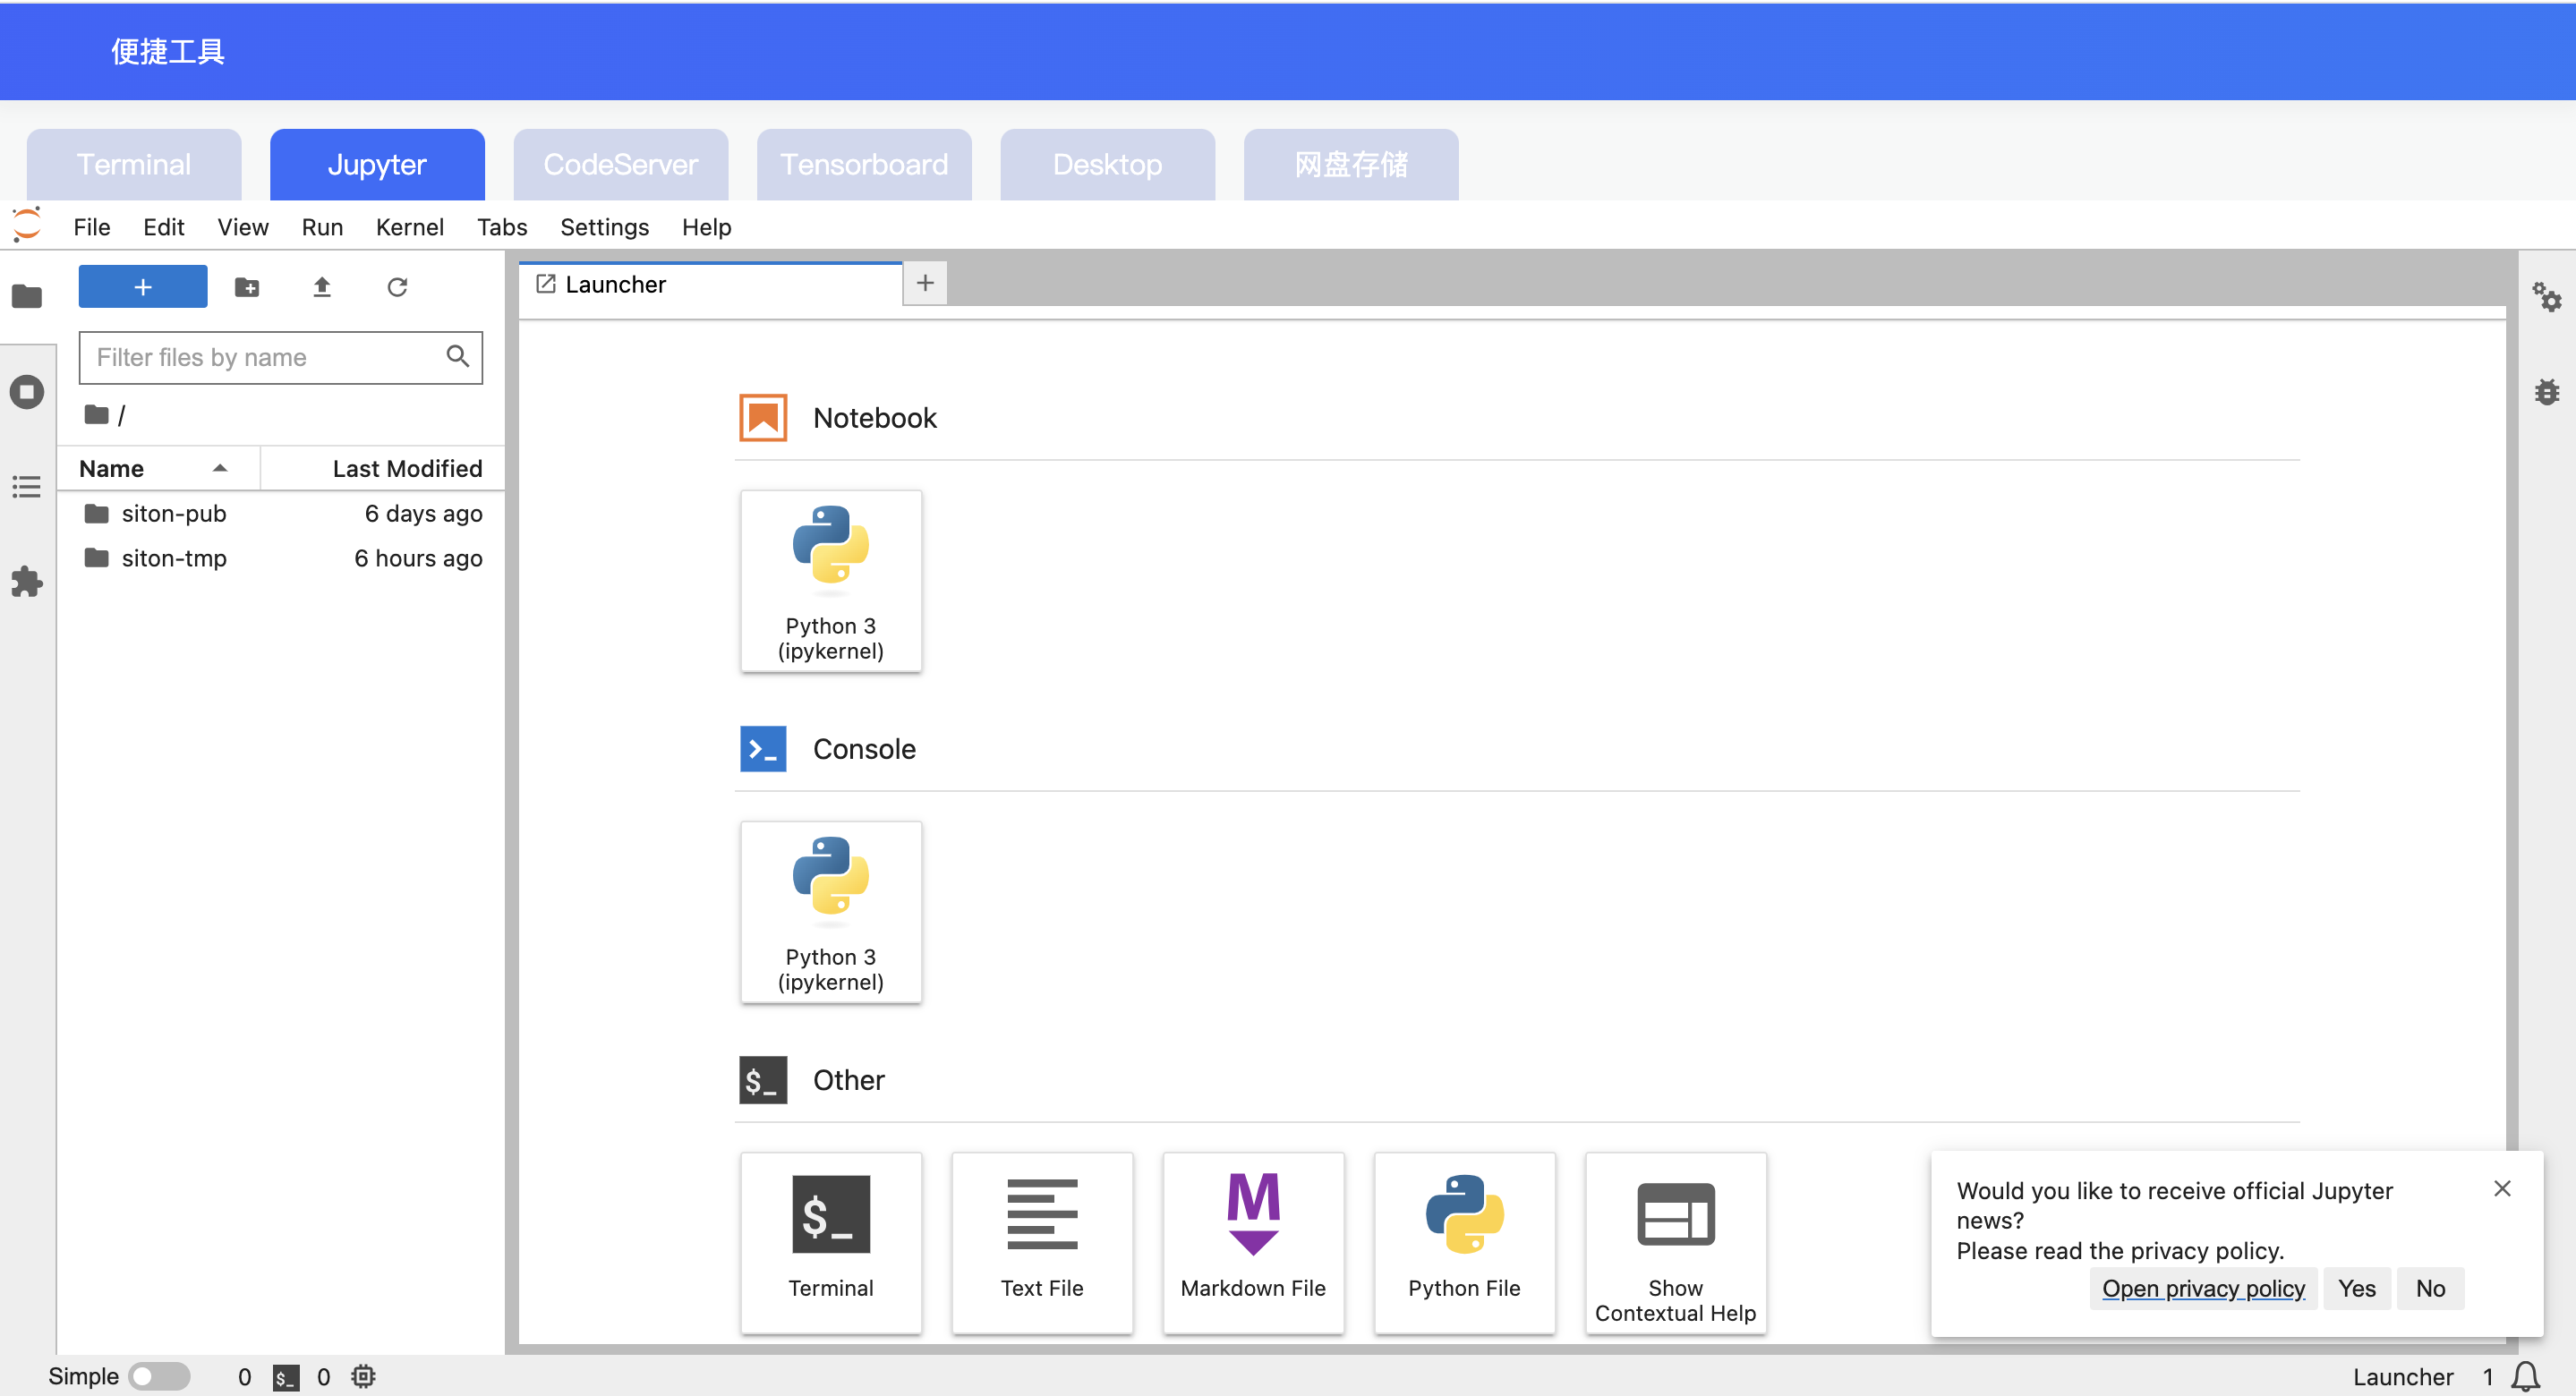The height and width of the screenshot is (1396, 2576).
Task: Click Open privacy policy link
Action: [x=2203, y=1289]
